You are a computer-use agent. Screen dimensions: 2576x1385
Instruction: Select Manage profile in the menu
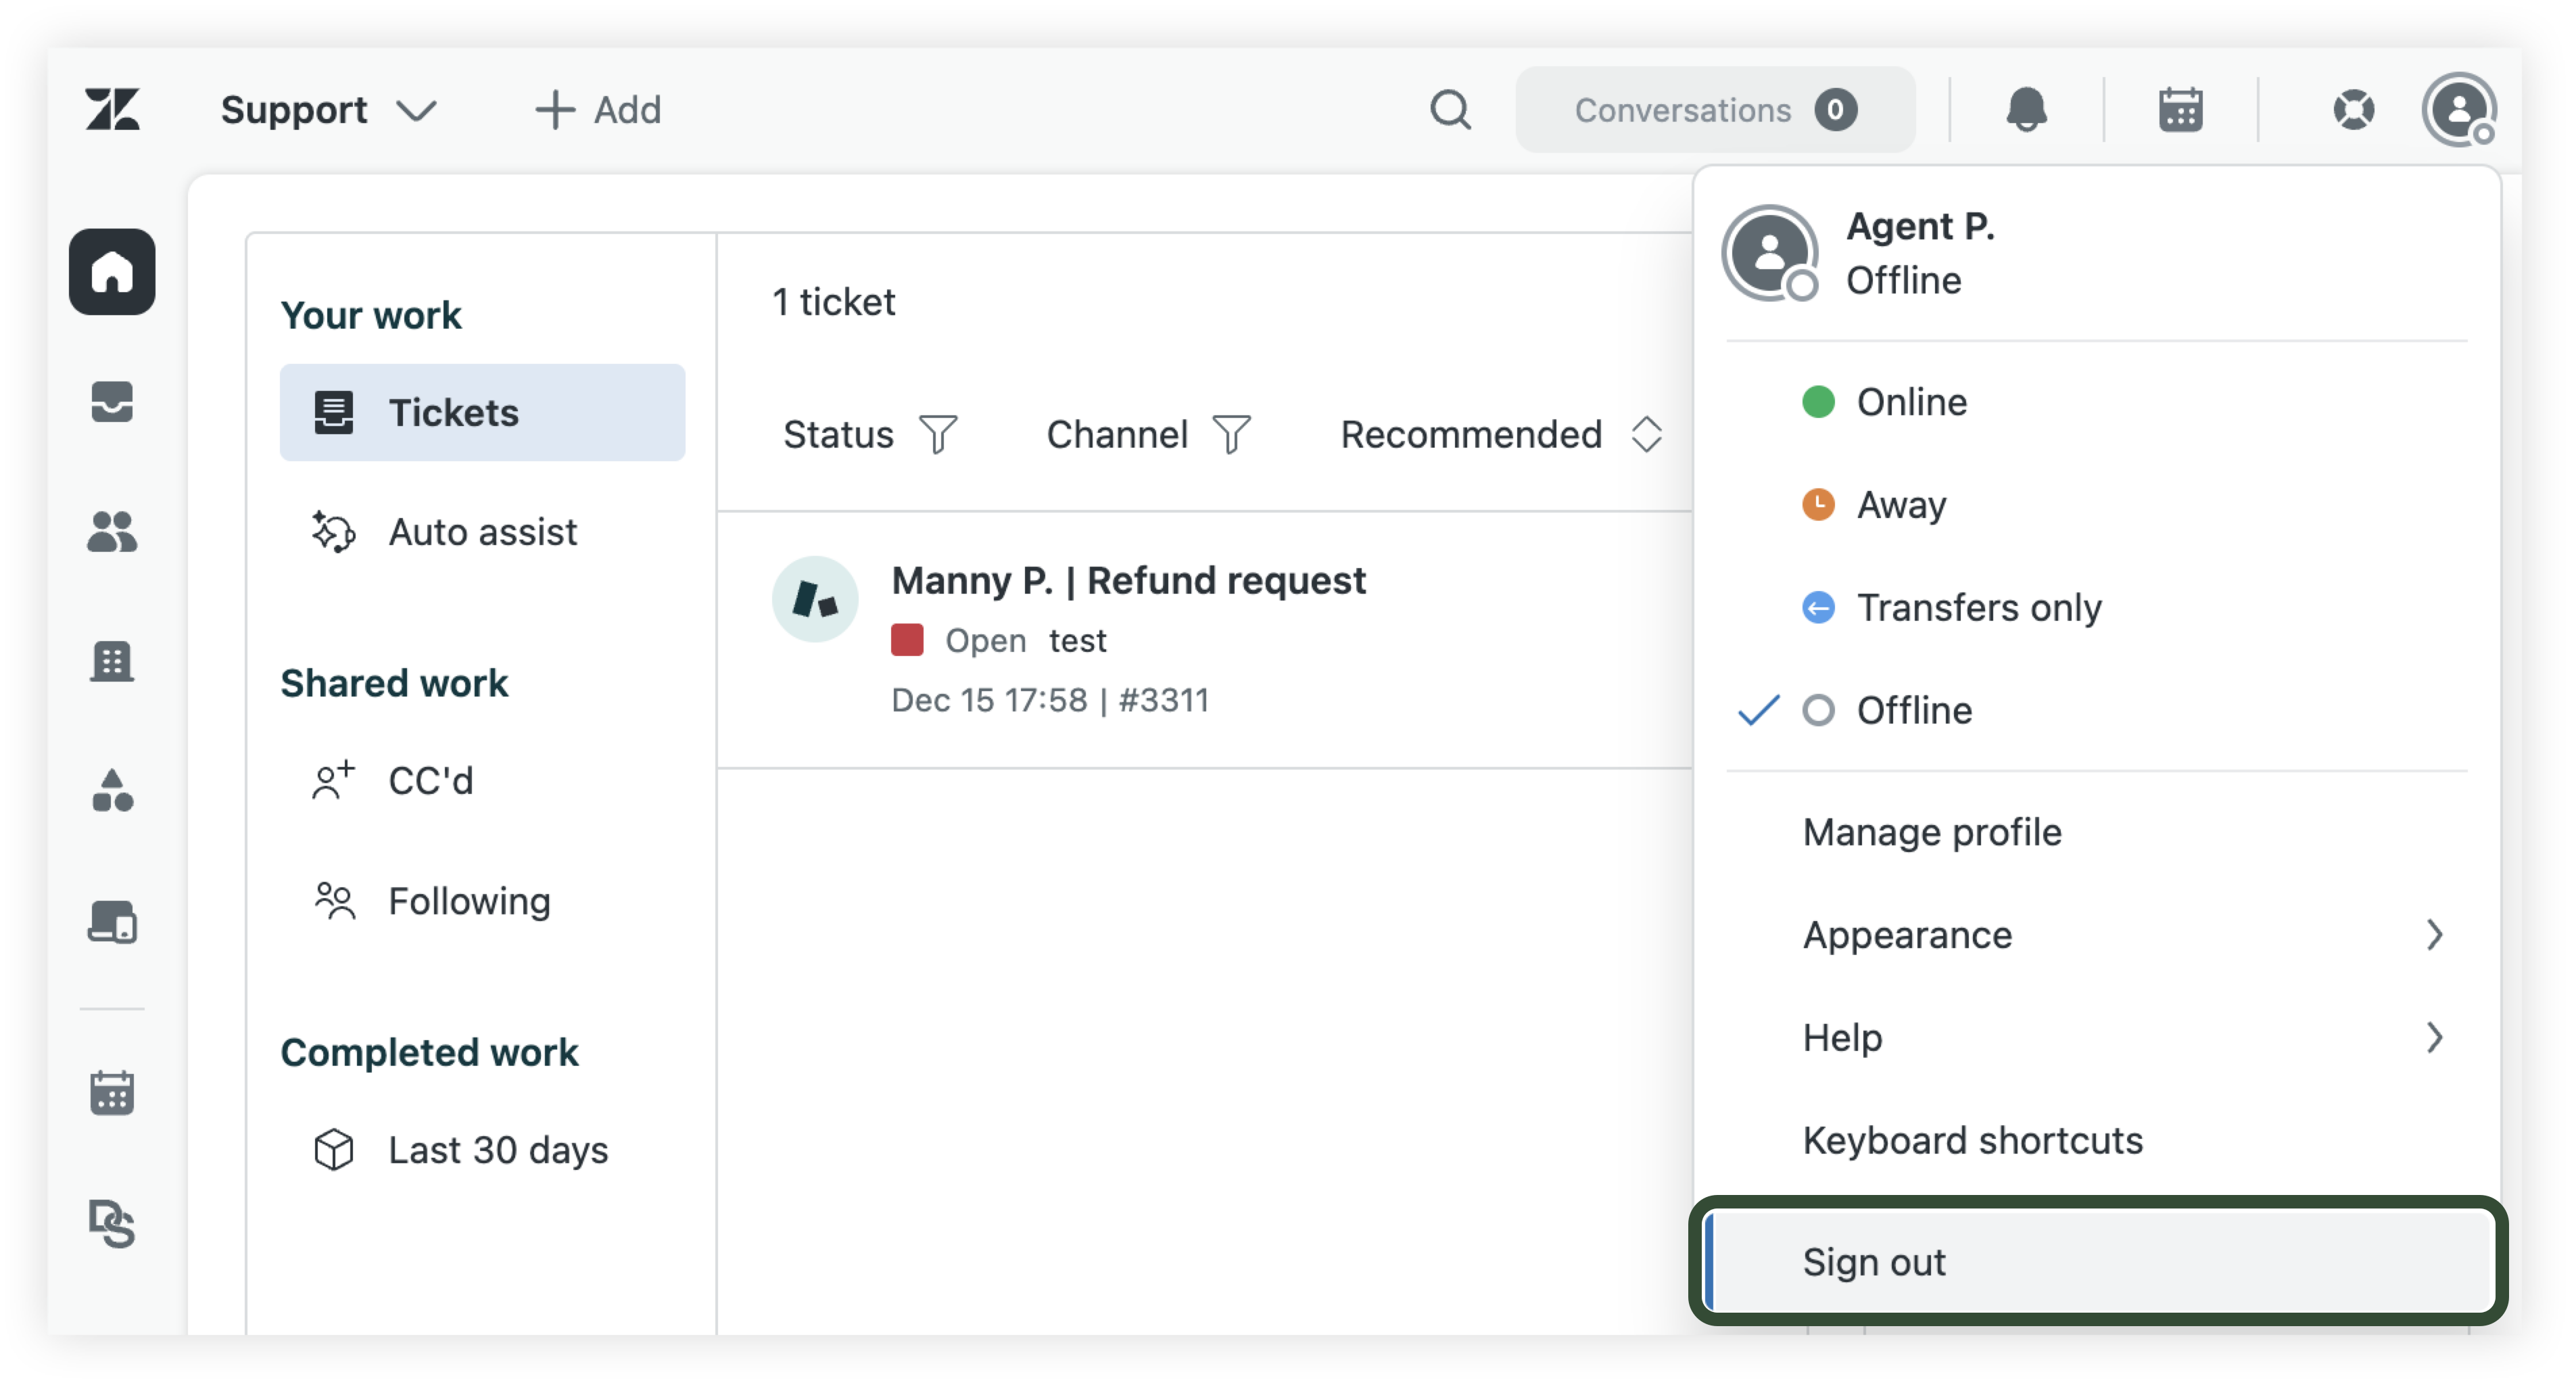1931,831
